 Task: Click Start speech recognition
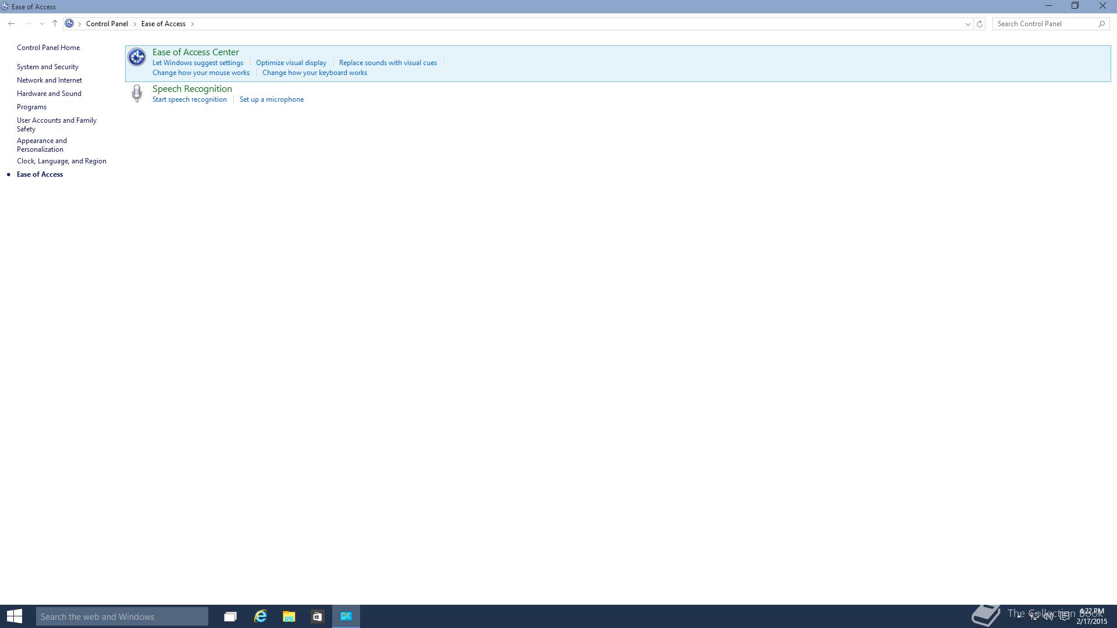tap(190, 99)
